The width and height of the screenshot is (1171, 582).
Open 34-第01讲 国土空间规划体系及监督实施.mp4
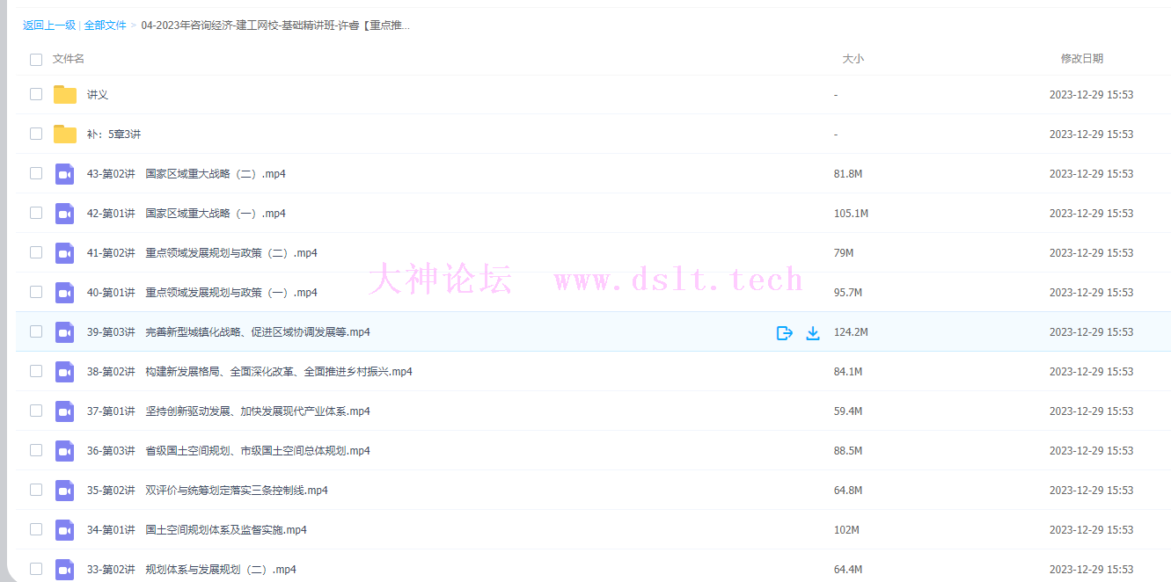(197, 530)
